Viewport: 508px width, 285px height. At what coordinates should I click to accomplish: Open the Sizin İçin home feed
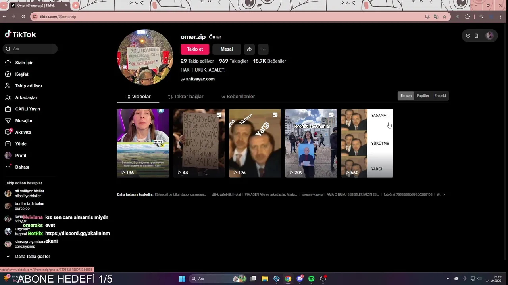(24, 63)
